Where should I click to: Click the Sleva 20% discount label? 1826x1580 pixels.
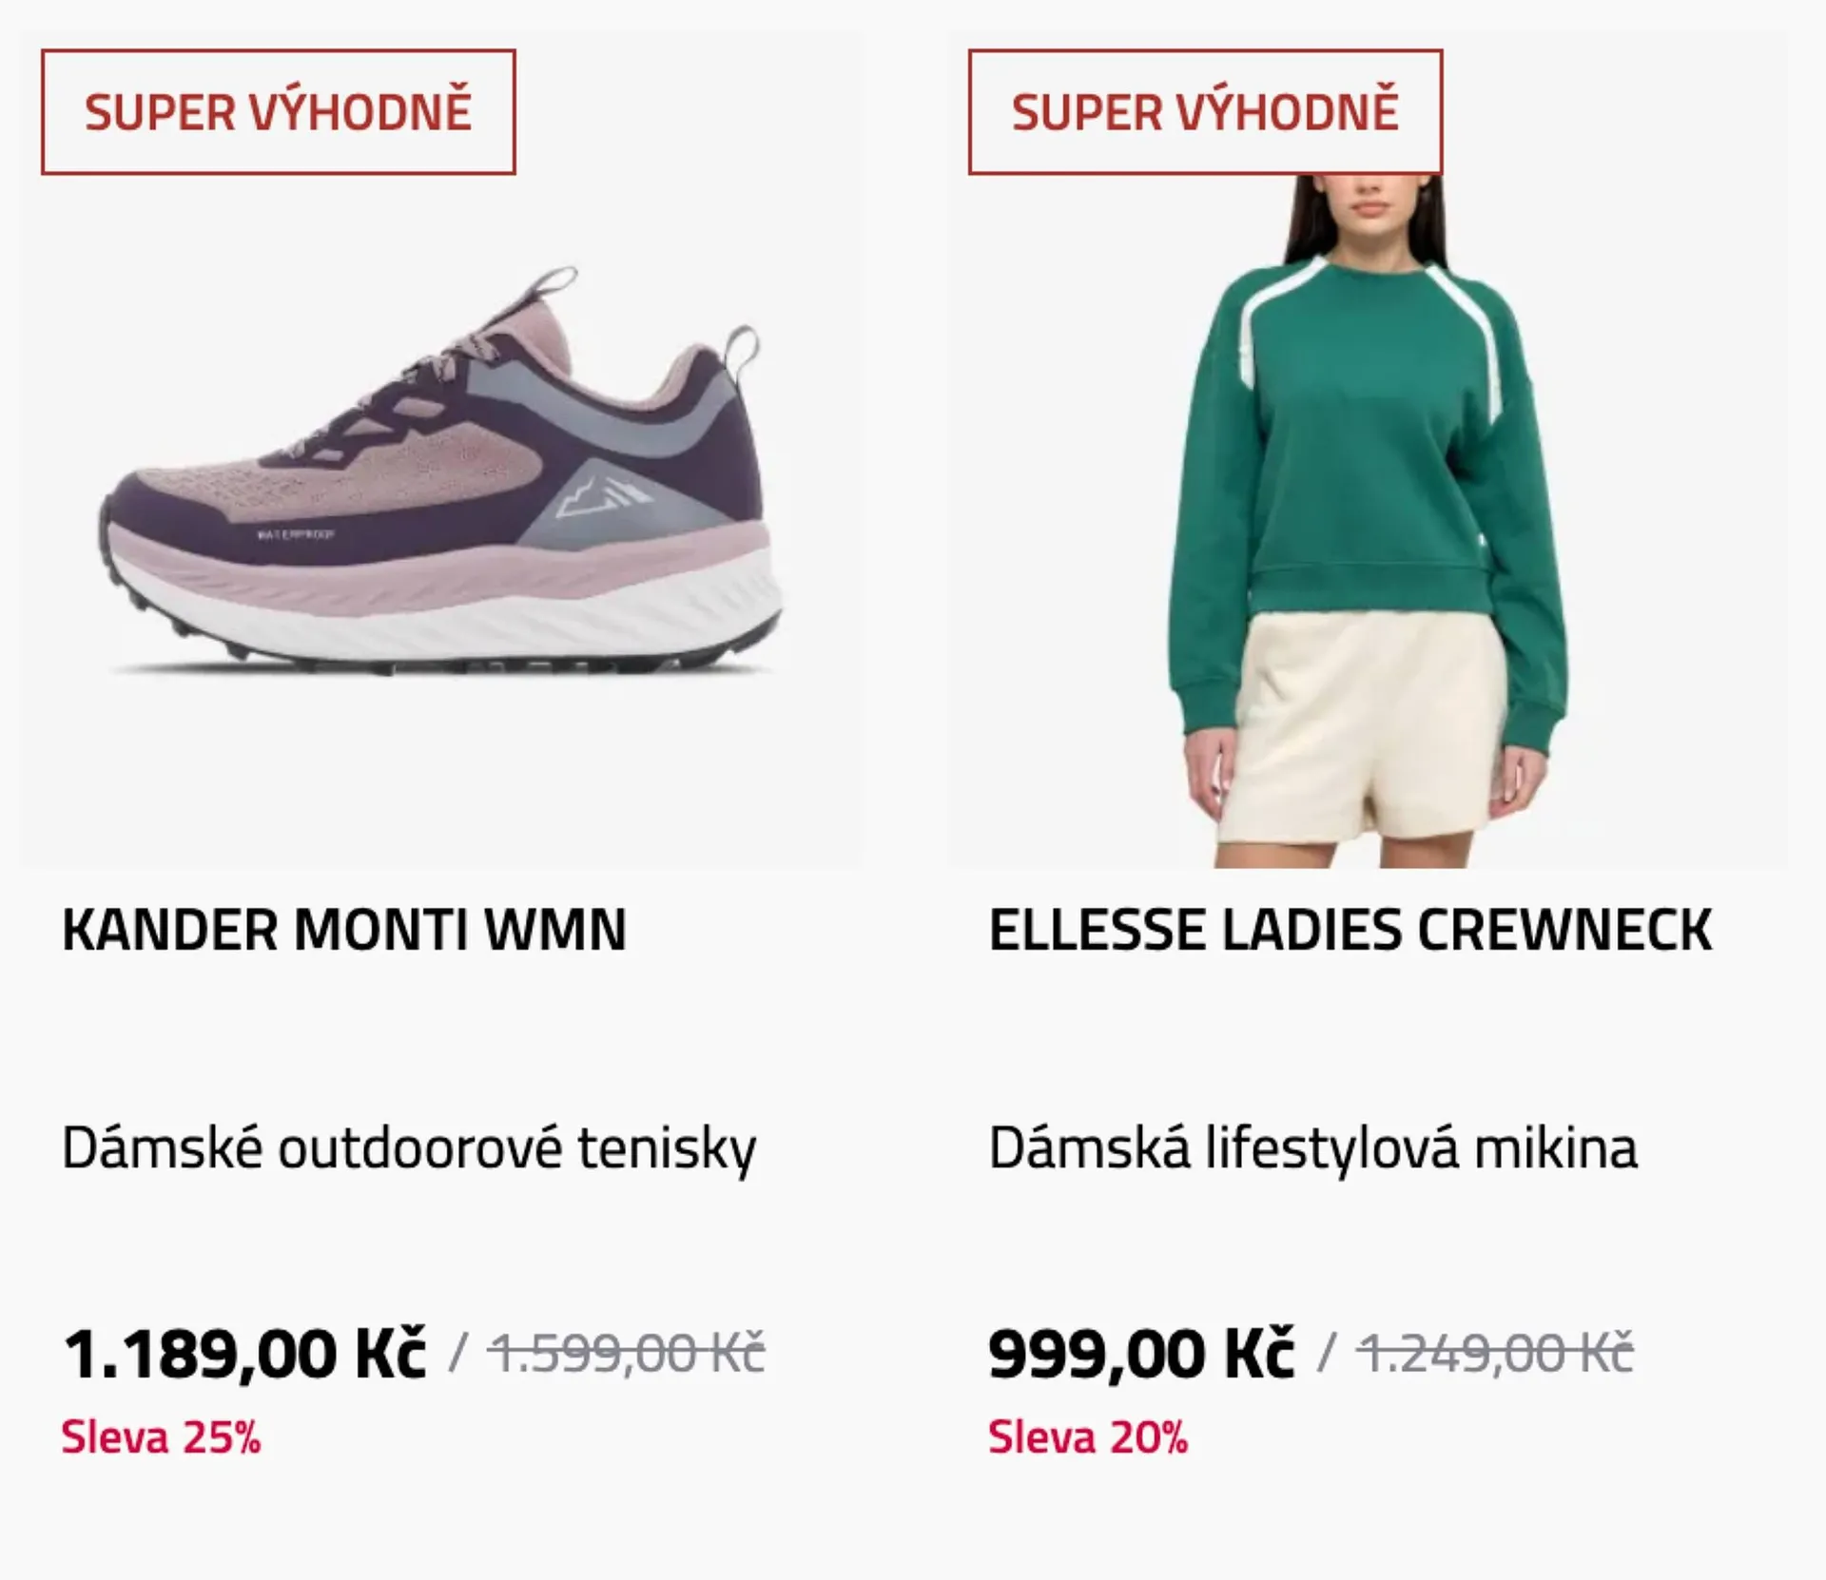(1088, 1437)
